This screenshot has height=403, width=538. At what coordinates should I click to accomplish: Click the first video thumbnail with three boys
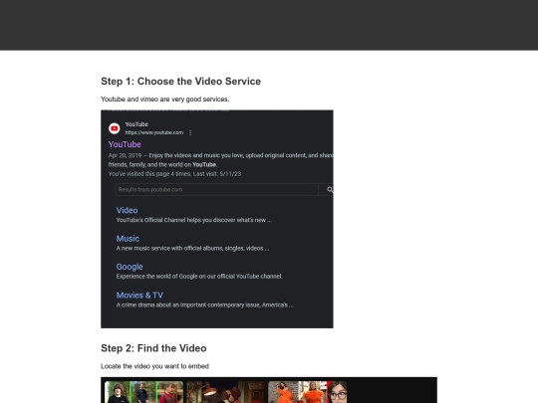[x=143, y=392]
